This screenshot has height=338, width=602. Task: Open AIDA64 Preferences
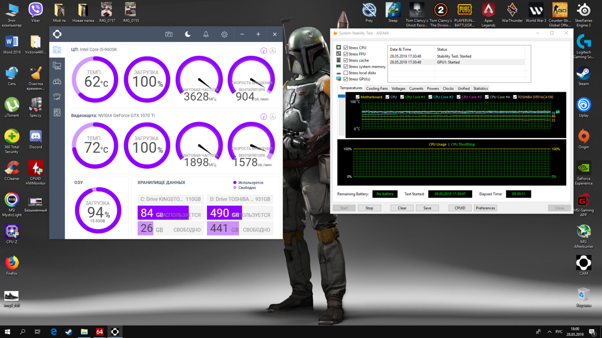(485, 208)
